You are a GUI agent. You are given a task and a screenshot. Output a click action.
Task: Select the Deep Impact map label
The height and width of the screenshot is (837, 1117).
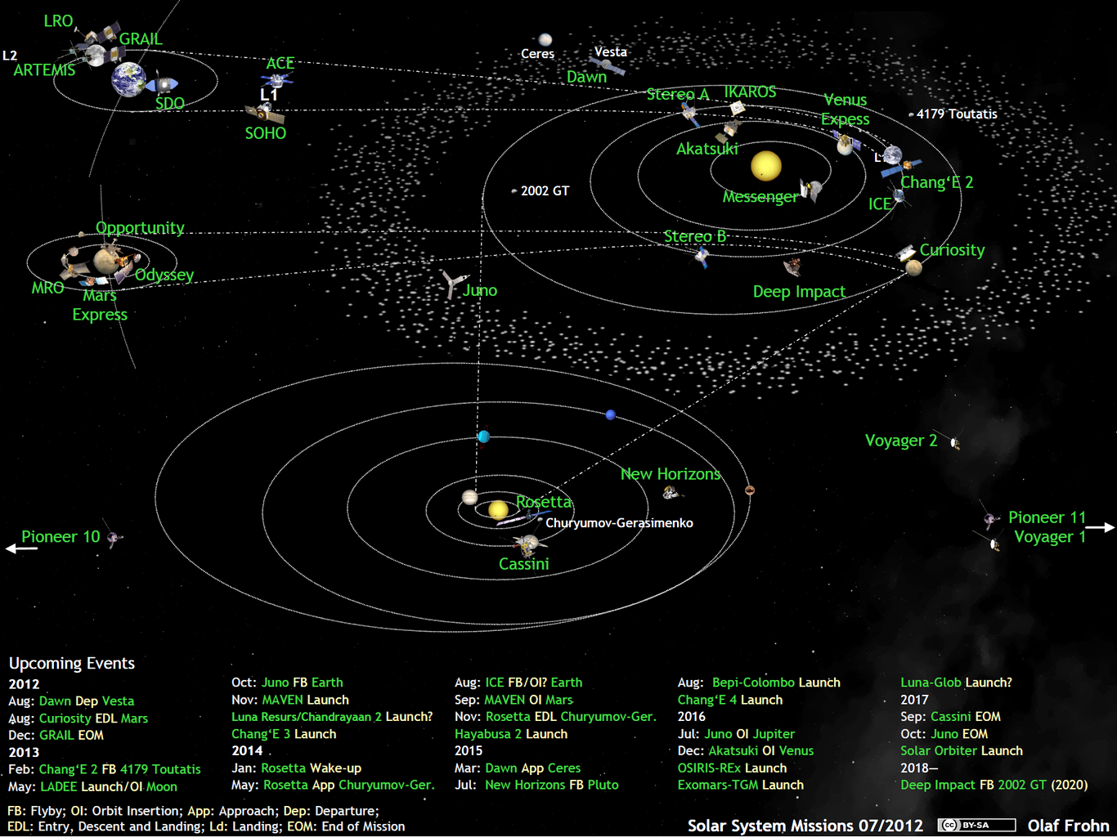(799, 292)
